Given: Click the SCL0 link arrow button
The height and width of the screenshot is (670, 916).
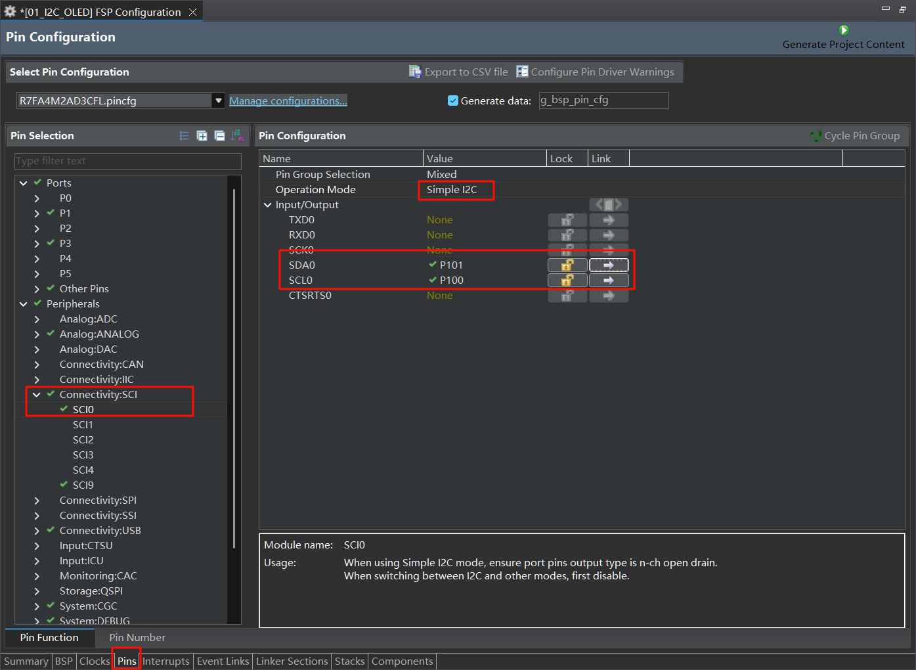Looking at the screenshot, I should coord(609,280).
